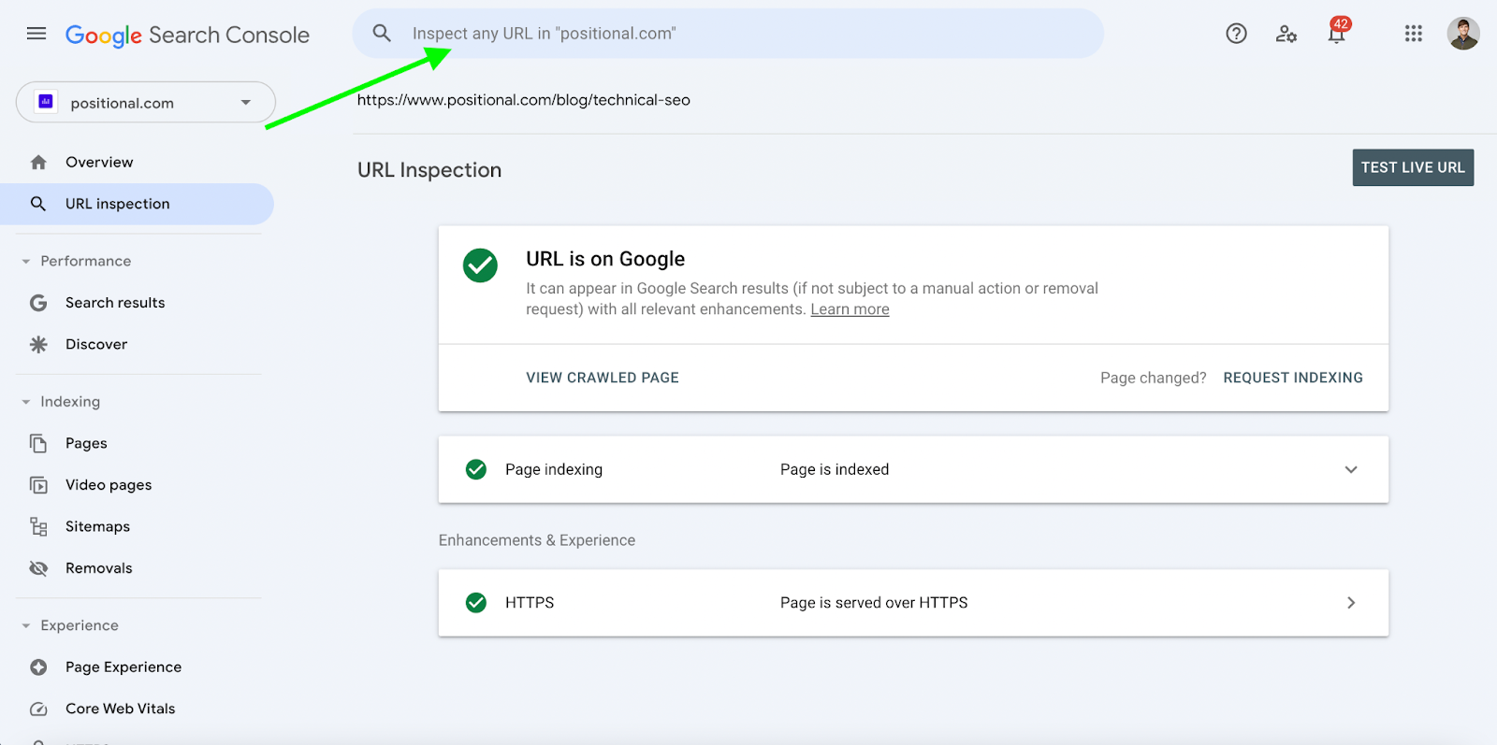This screenshot has width=1497, height=745.
Task: Click the URL Inspection heading
Action: 429,170
